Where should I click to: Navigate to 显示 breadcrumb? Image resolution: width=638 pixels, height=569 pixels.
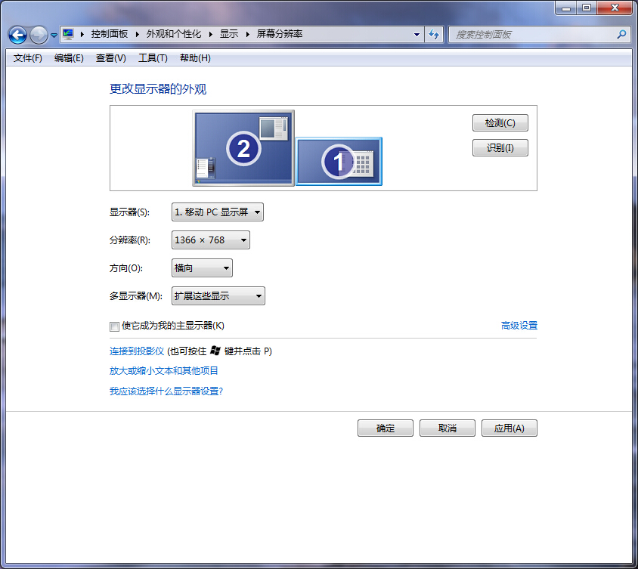[x=229, y=34]
